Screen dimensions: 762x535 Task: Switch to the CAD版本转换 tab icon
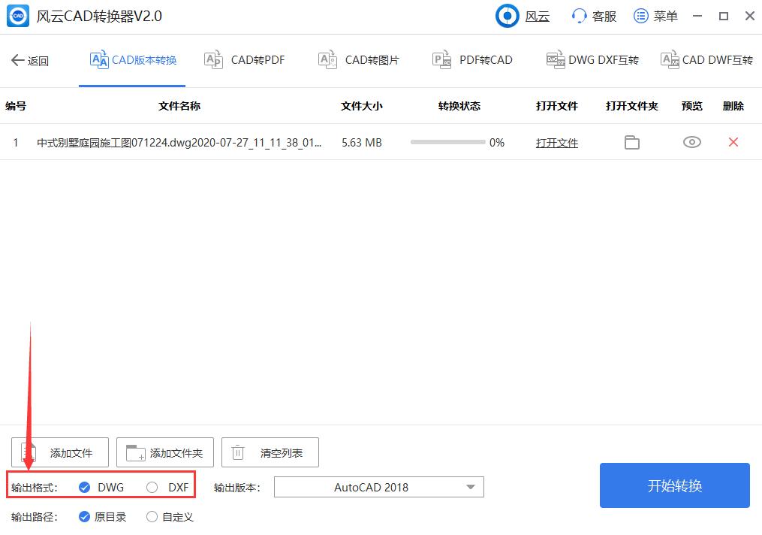pos(100,60)
